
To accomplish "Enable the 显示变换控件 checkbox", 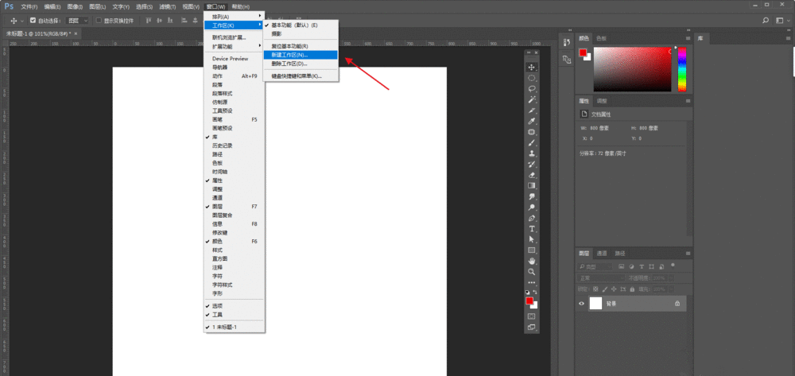I will tap(99, 20).
